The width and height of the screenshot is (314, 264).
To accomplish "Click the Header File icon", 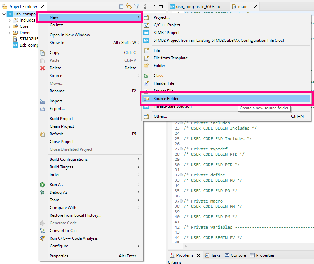I will 147,83.
